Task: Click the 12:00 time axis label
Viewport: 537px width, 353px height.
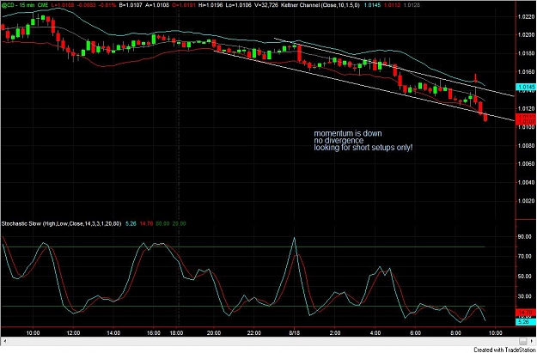Action: coord(73,332)
